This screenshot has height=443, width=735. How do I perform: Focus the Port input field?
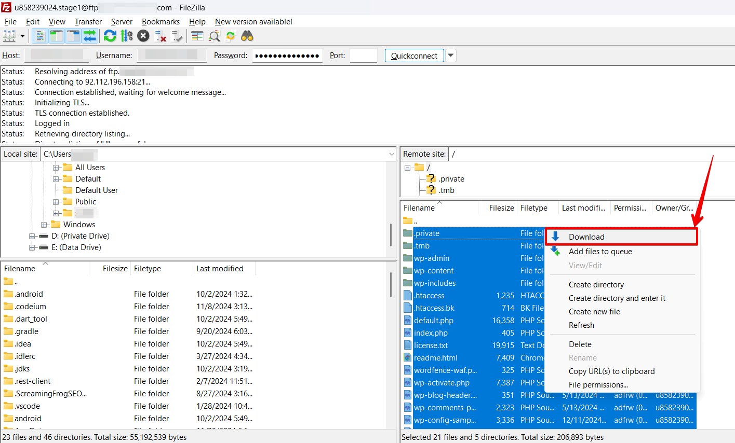tap(363, 56)
